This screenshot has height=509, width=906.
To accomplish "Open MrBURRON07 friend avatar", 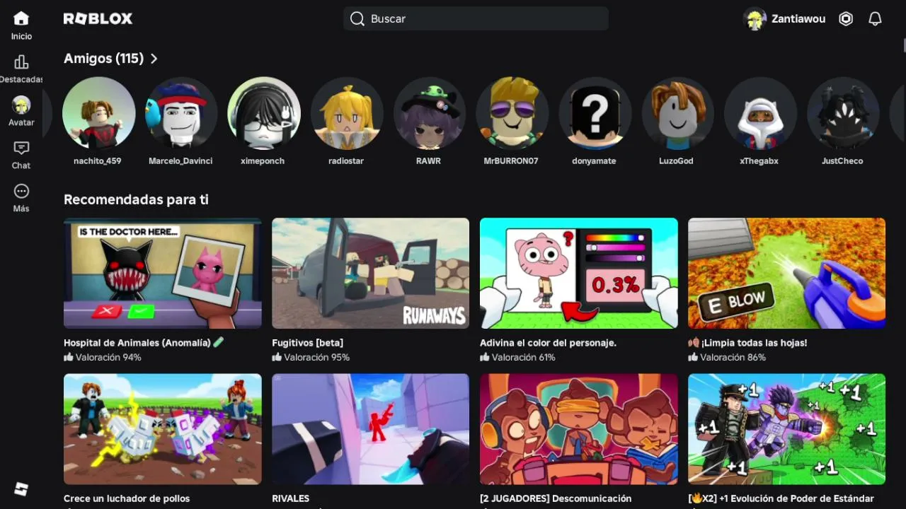I will click(x=512, y=113).
